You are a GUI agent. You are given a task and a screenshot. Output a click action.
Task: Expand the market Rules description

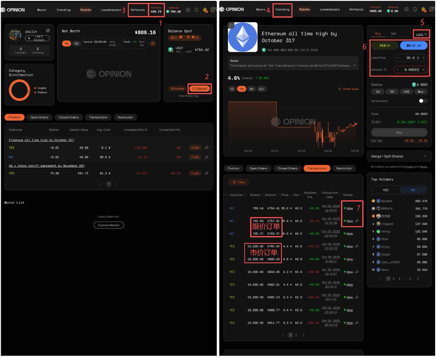355,66
